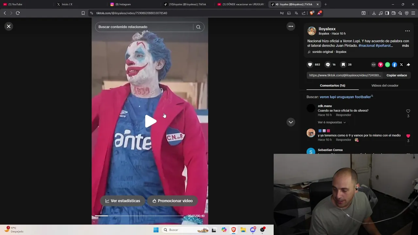
Task: Click the search magnifier in related content bar
Action: click(x=198, y=27)
